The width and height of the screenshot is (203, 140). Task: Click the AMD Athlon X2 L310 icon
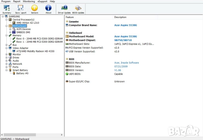tap(14, 23)
